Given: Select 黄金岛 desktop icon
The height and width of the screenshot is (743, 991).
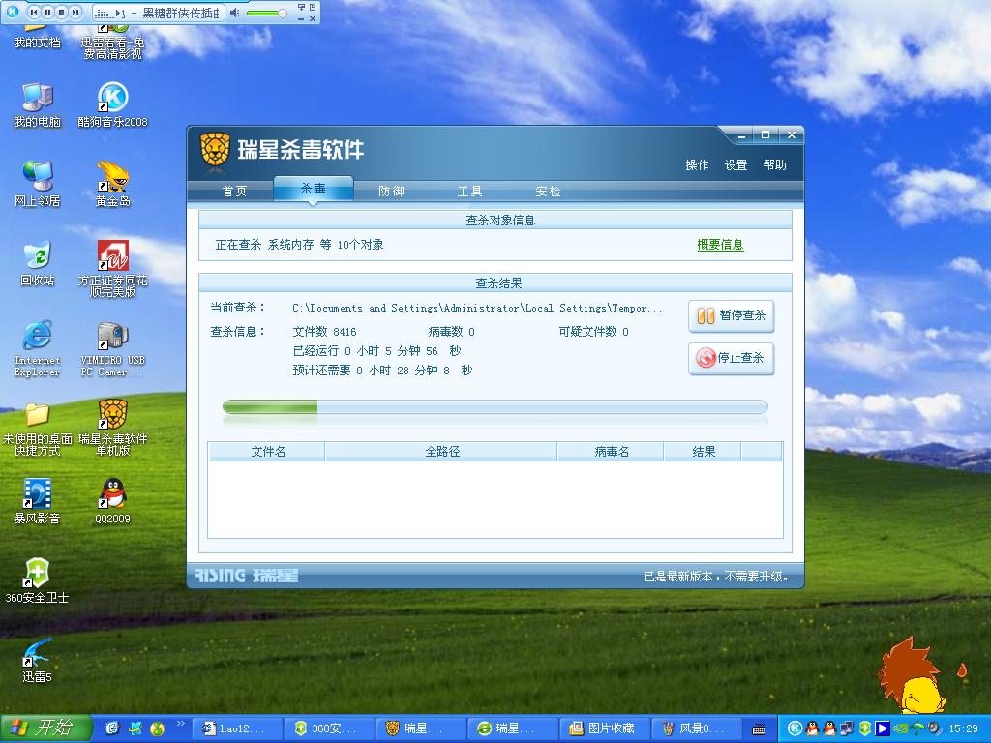Looking at the screenshot, I should point(112,184).
